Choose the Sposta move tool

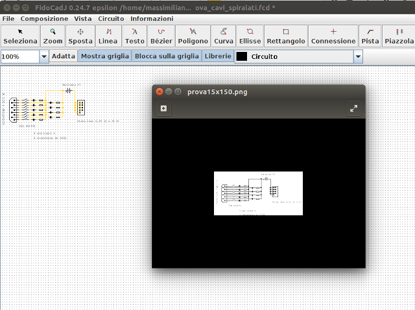pyautogui.click(x=80, y=36)
